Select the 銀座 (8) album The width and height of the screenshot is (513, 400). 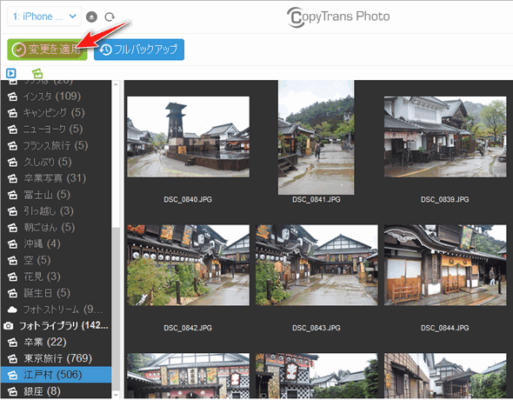tap(56, 390)
